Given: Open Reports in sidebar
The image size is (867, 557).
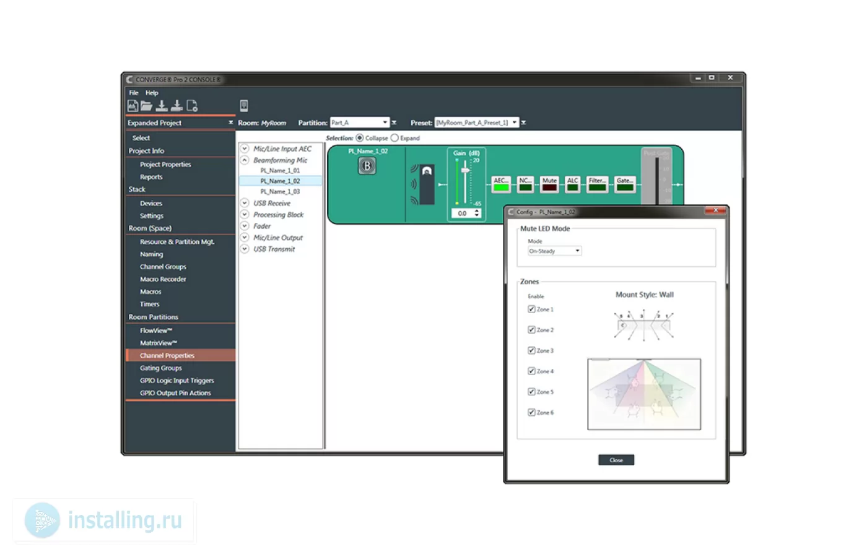Looking at the screenshot, I should click(151, 177).
